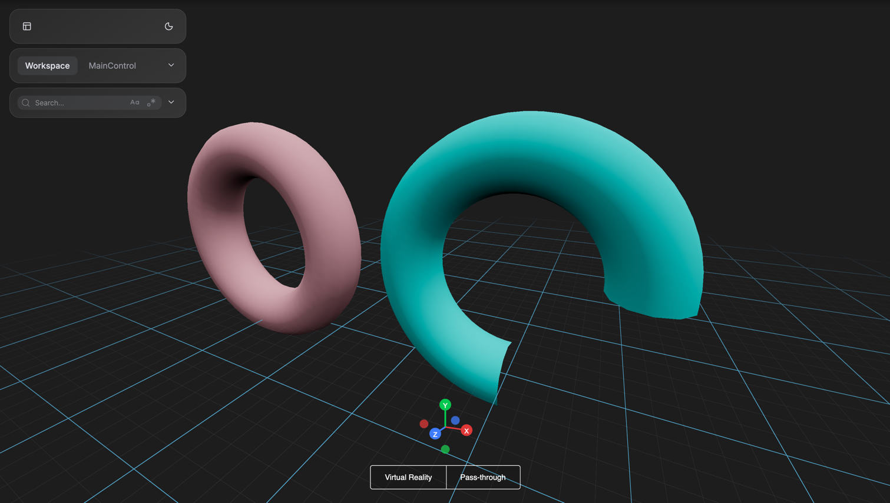This screenshot has width=890, height=503.
Task: Open the MainControl tab
Action: pyautogui.click(x=113, y=65)
